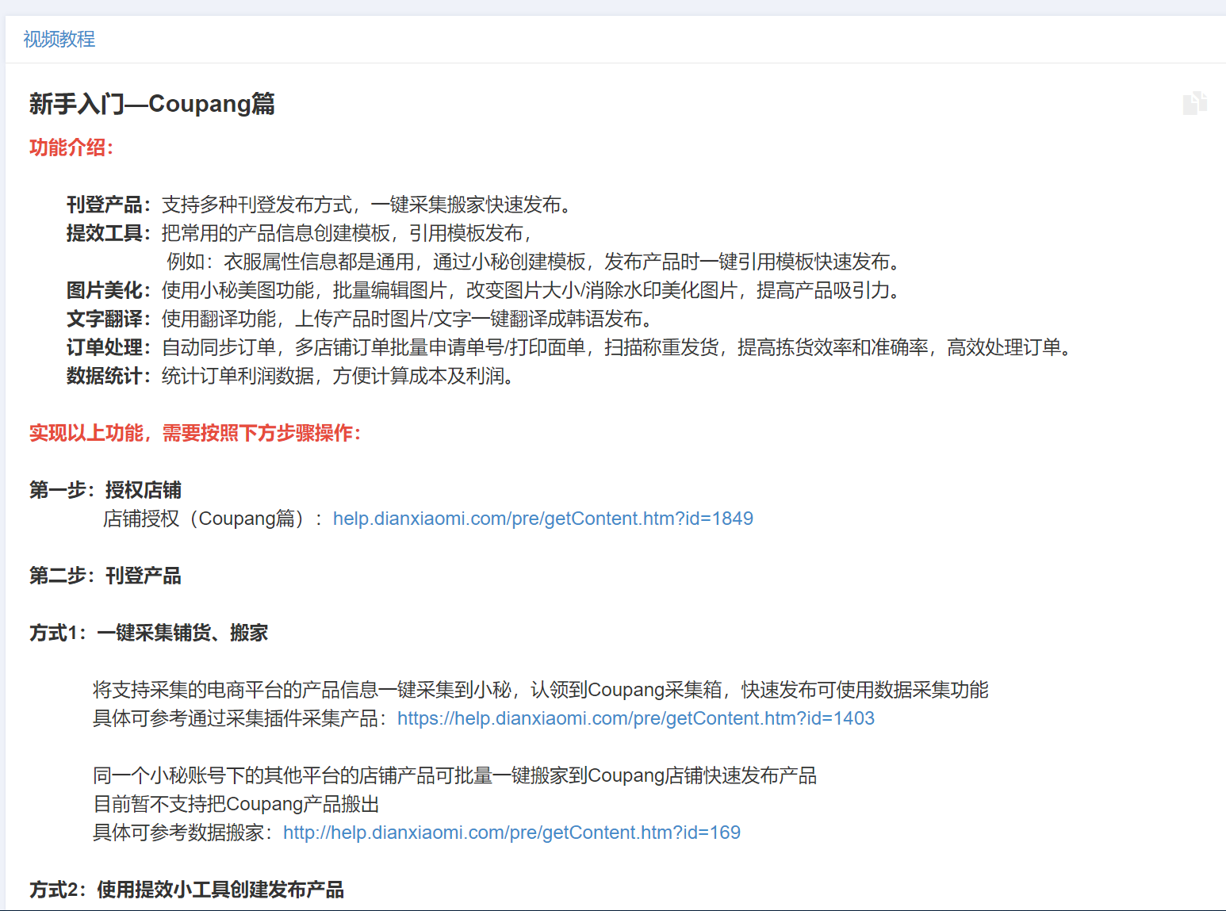Click the 刊登产品 feature label
This screenshot has height=911, width=1226.
click(x=109, y=205)
